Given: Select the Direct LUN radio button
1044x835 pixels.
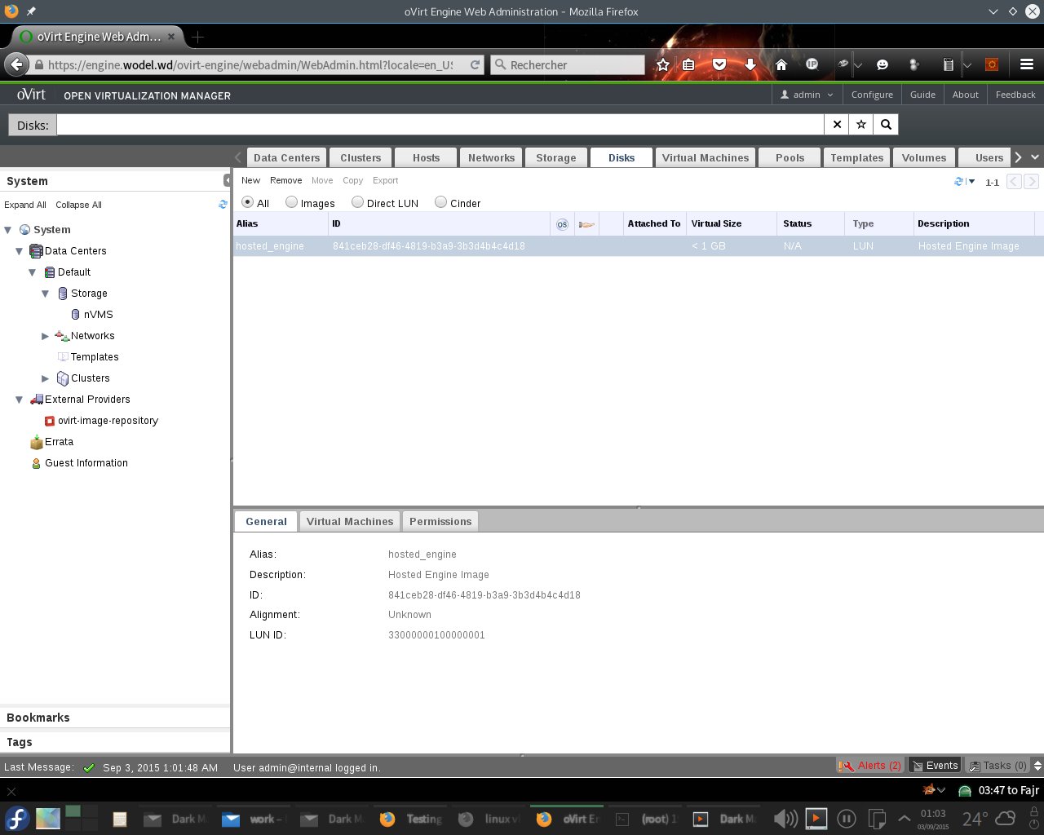Looking at the screenshot, I should tap(357, 202).
